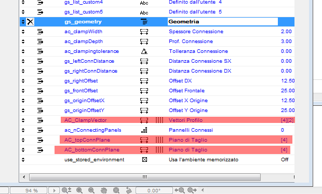Select the pan hand tool icon
The width and height of the screenshot is (322, 194).
click(x=104, y=190)
